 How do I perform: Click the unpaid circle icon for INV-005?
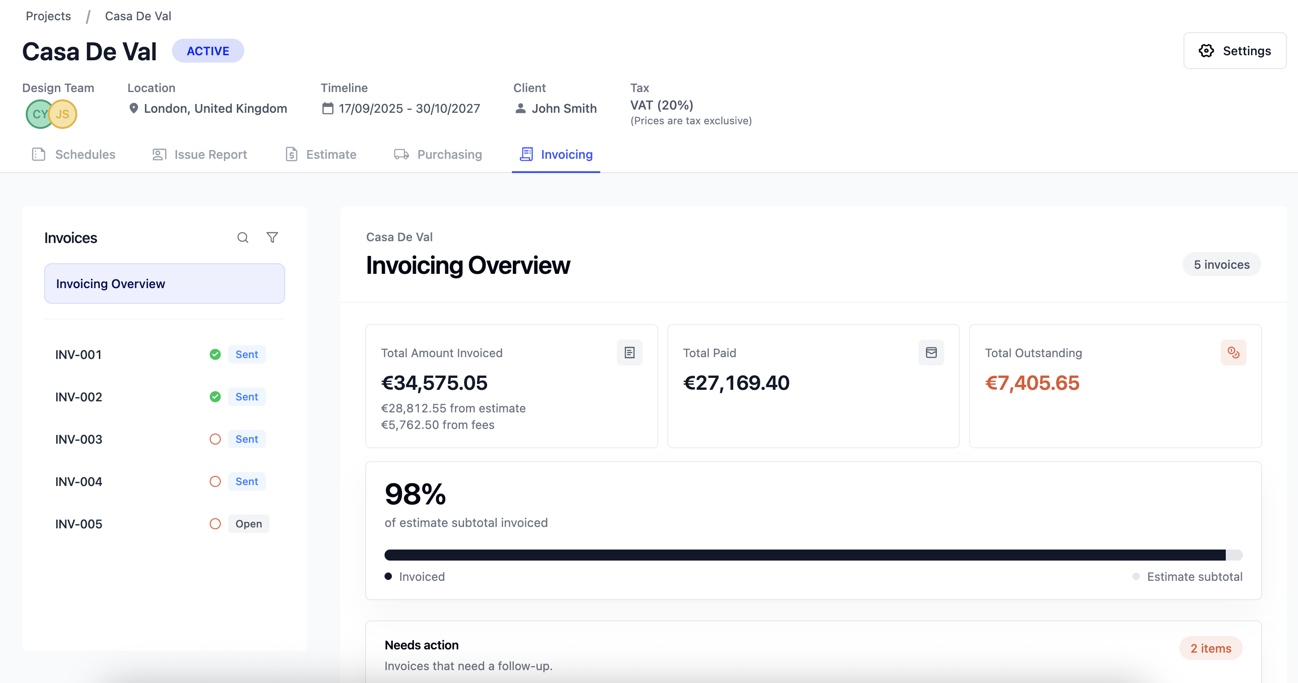pyautogui.click(x=215, y=524)
